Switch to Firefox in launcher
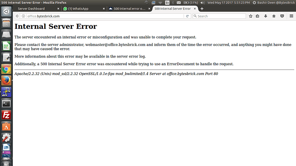Image resolution: width=296 pixels, height=166 pixels. pyautogui.click(x=6, y=81)
